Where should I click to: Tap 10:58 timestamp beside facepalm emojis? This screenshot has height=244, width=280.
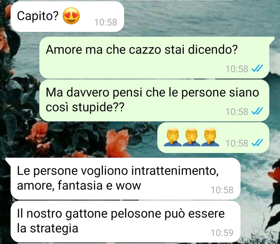coord(237,143)
